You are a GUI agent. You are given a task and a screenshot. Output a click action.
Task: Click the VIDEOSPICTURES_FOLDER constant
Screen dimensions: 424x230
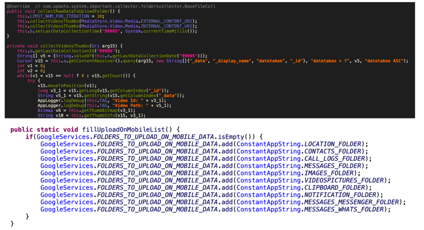(x=344, y=180)
